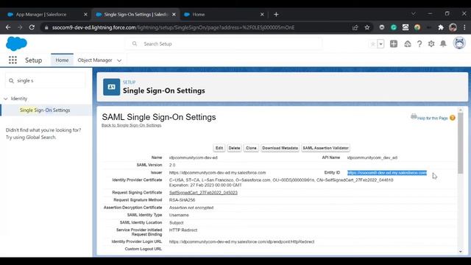Click the browser back arrow
This screenshot has width=471, height=265.
tap(8, 27)
